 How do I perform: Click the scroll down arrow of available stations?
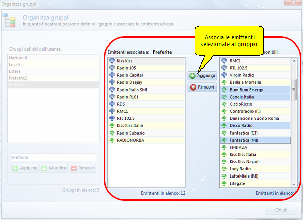tap(294, 184)
